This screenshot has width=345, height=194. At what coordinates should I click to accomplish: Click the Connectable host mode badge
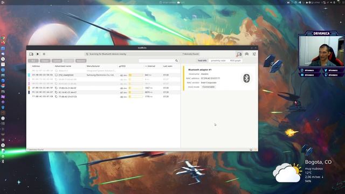[x=209, y=87]
